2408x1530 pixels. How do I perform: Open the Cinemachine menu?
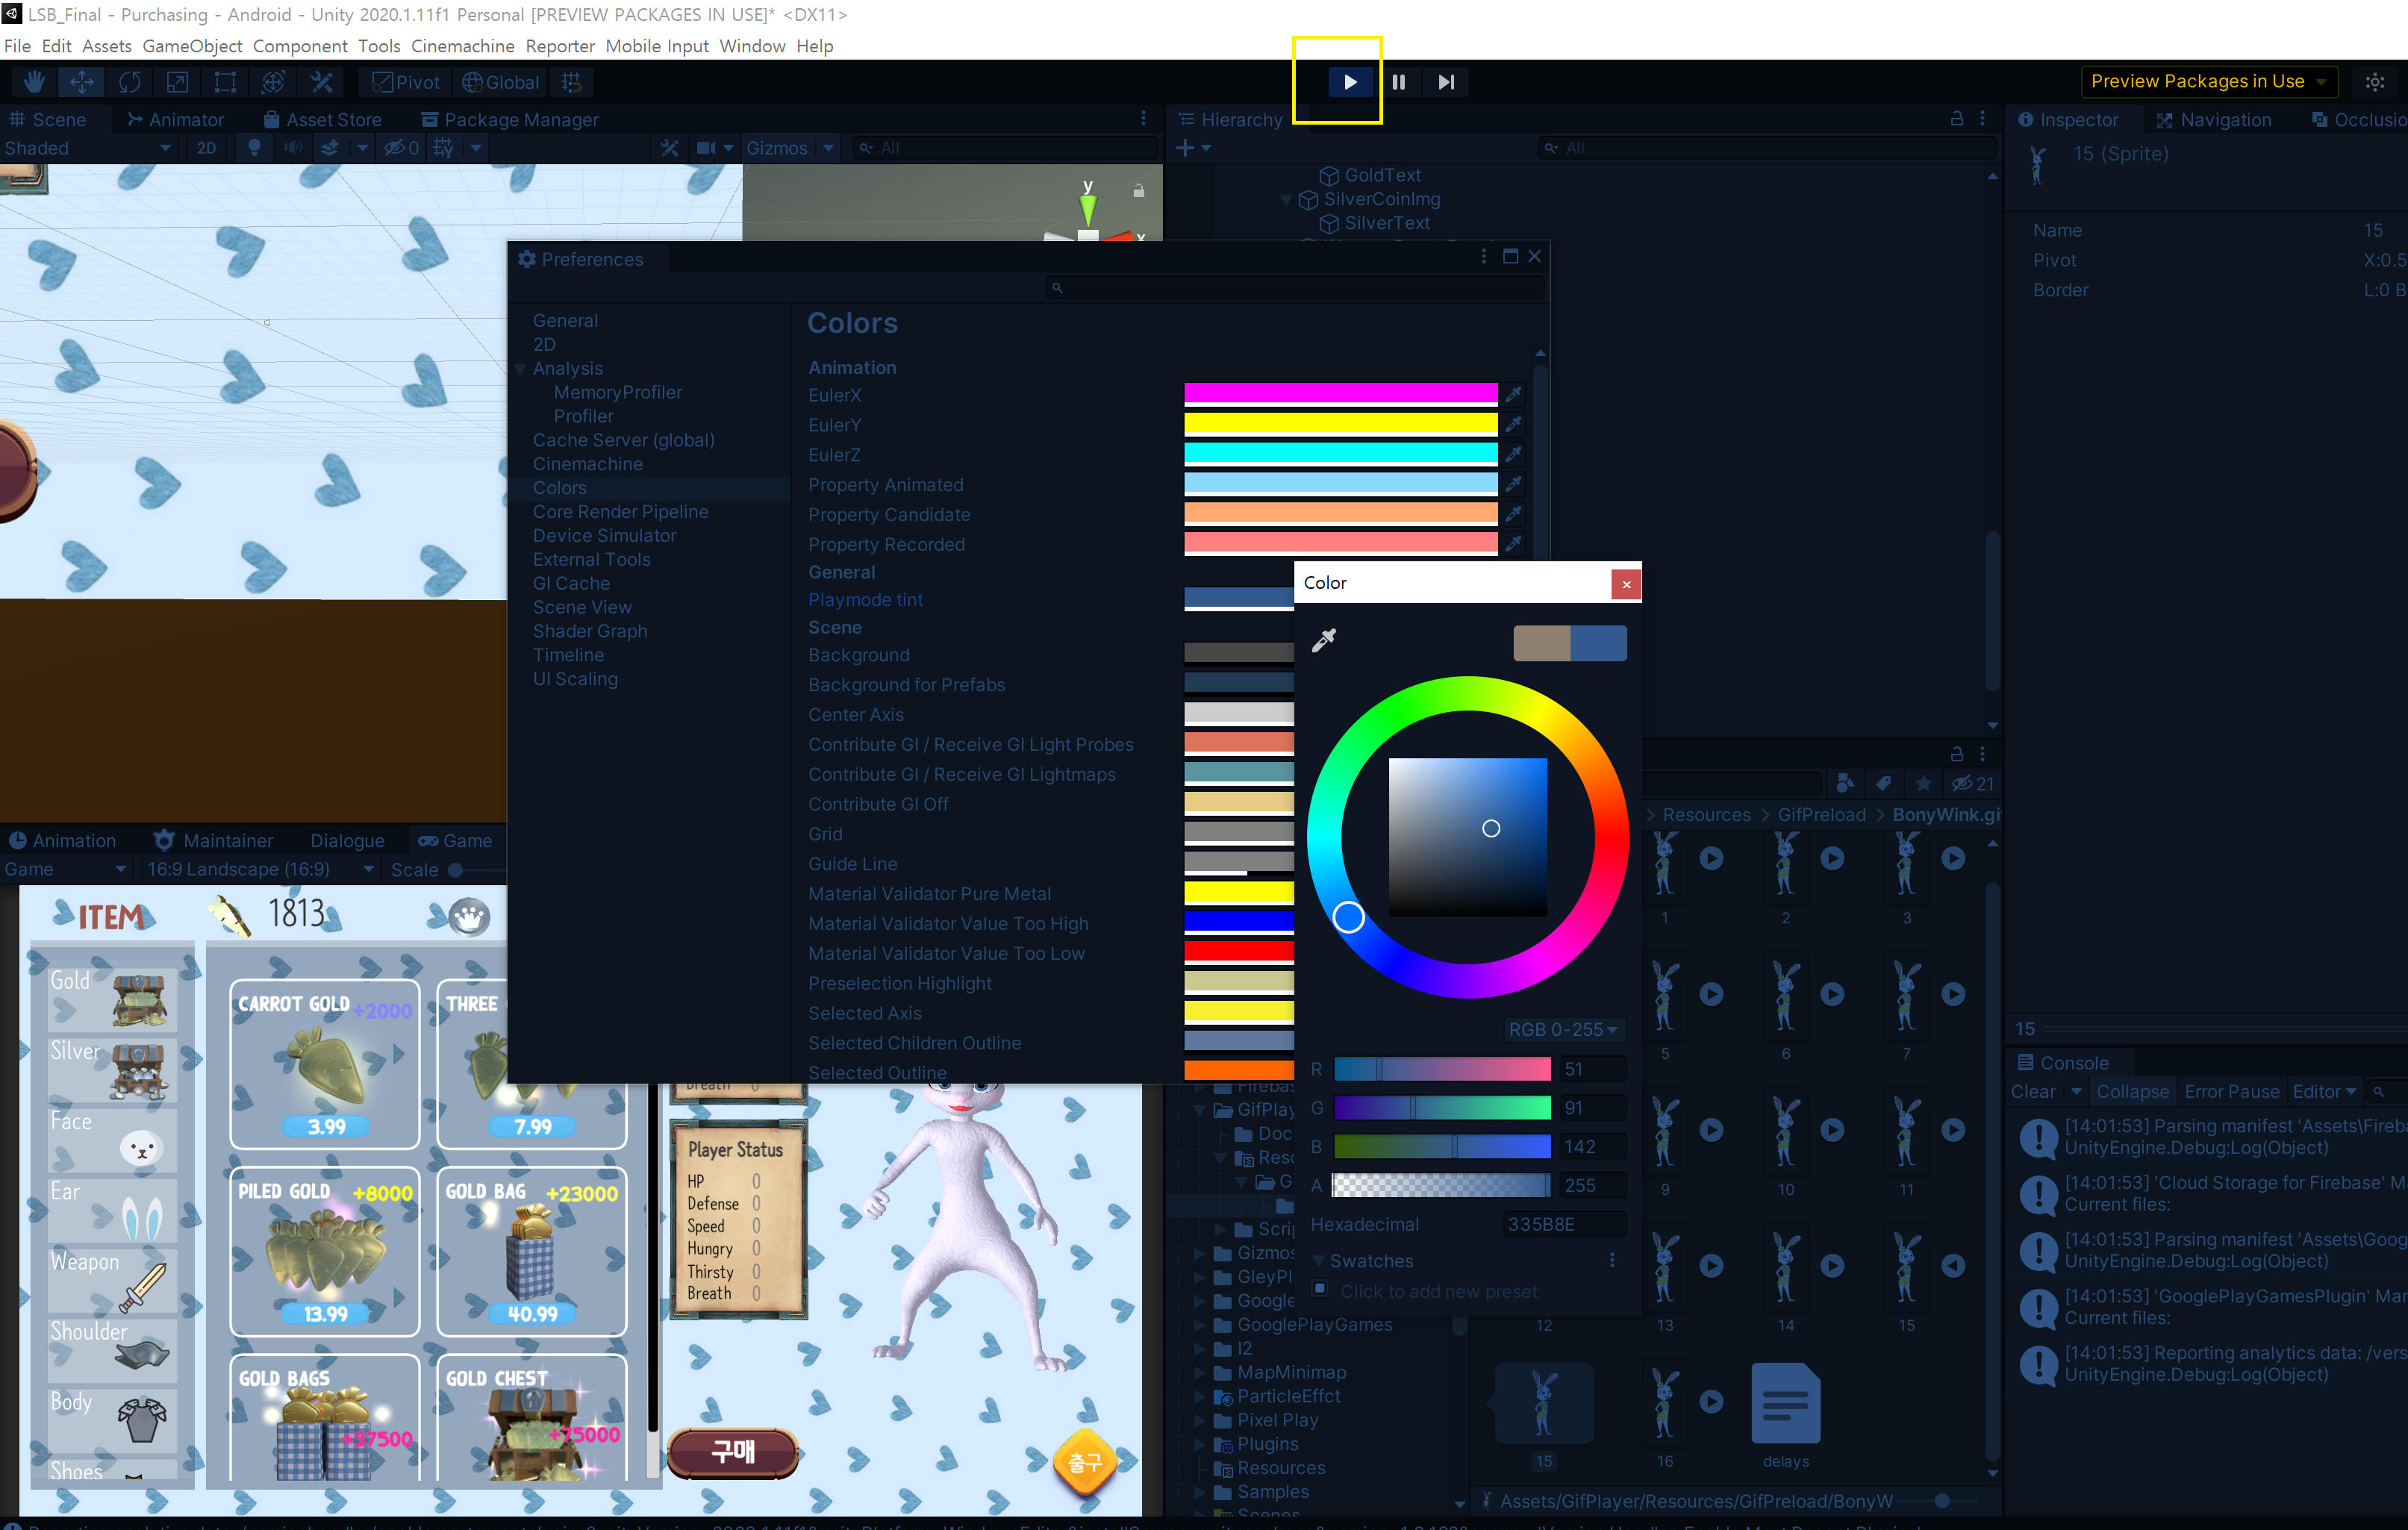pyautogui.click(x=462, y=46)
